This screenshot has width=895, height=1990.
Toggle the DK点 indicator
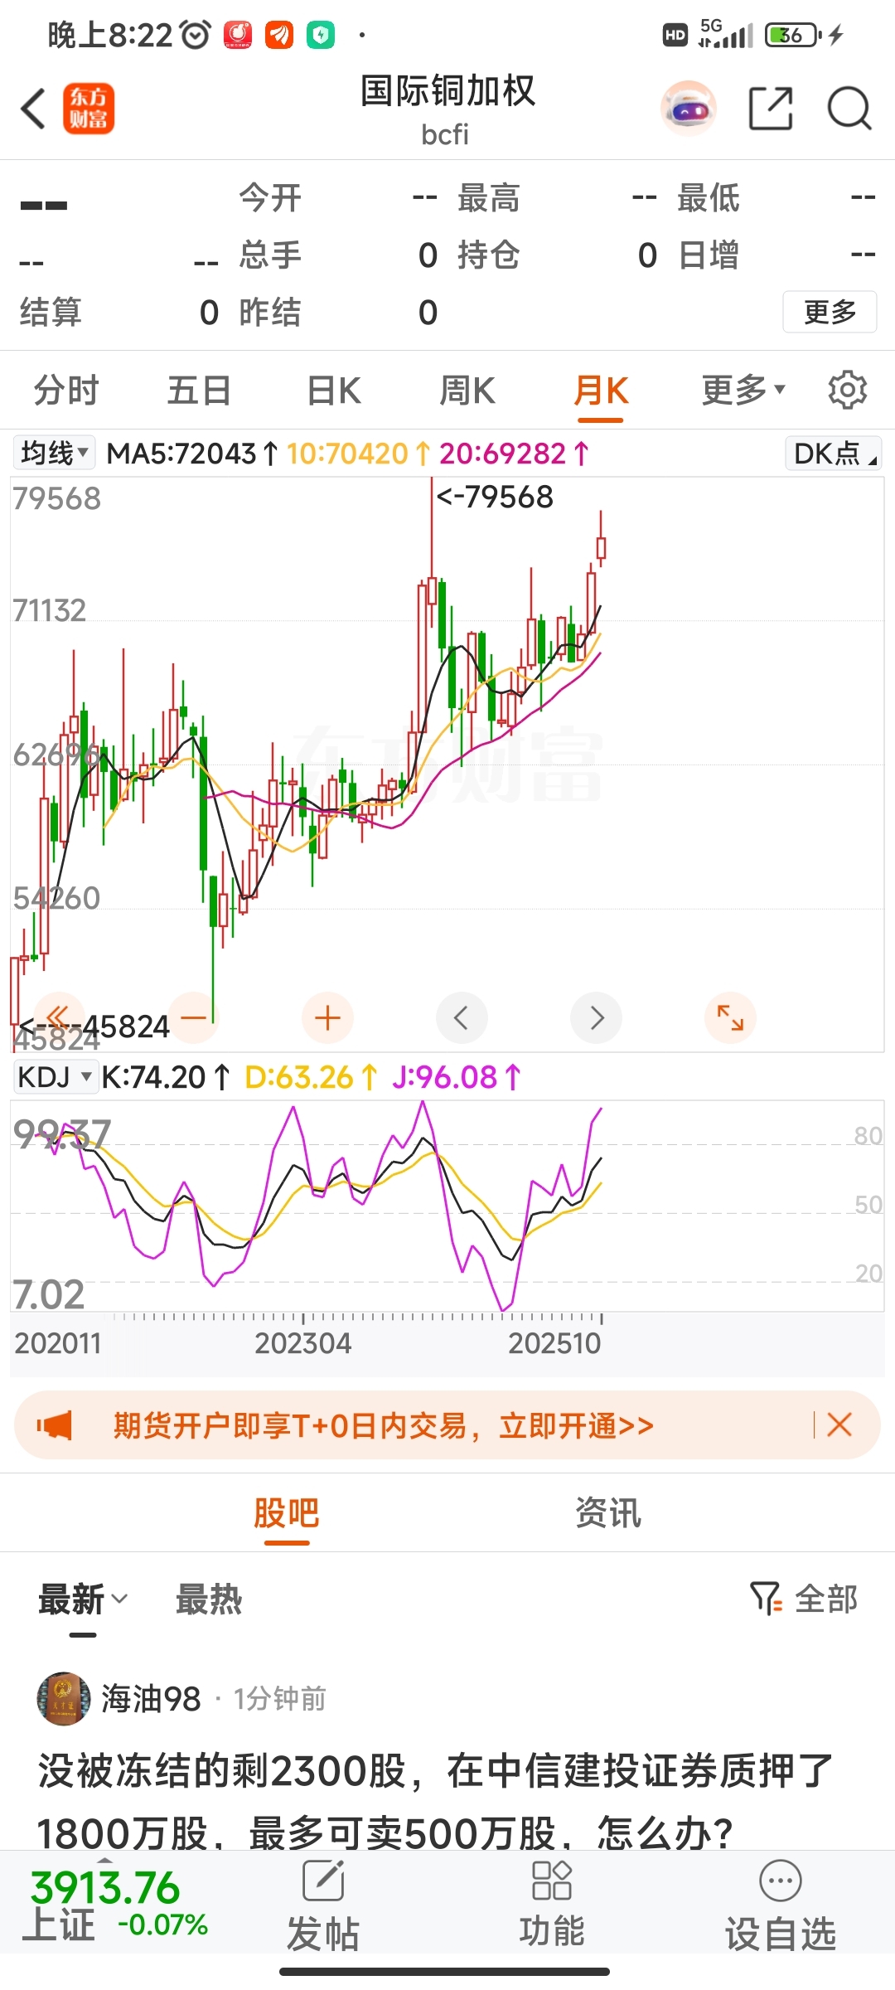pyautogui.click(x=833, y=453)
